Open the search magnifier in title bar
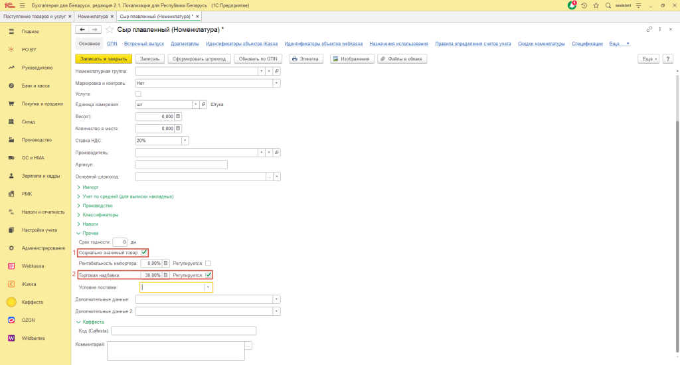 pyautogui.click(x=608, y=5)
